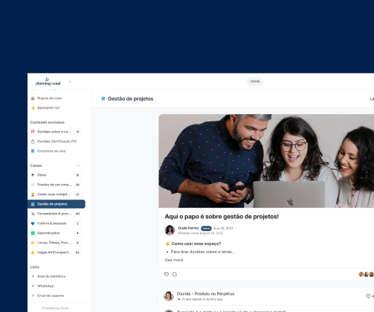
Task: Click the planningiscool logo
Action: point(48,81)
